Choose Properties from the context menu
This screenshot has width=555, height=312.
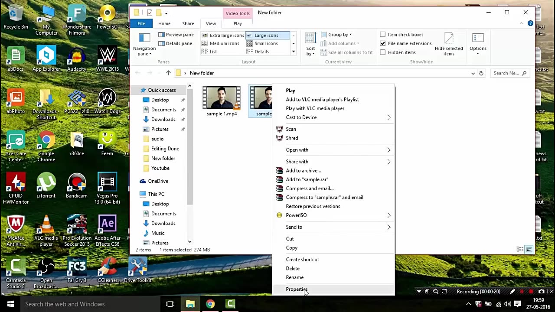[x=334, y=289]
